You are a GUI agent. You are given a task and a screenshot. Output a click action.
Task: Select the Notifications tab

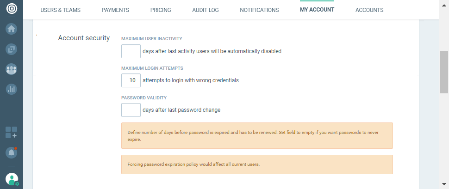click(x=259, y=10)
